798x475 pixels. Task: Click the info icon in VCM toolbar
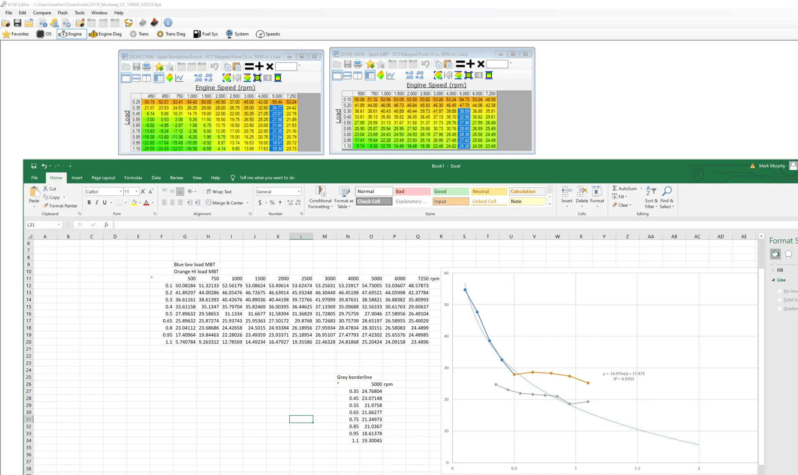pos(168,23)
